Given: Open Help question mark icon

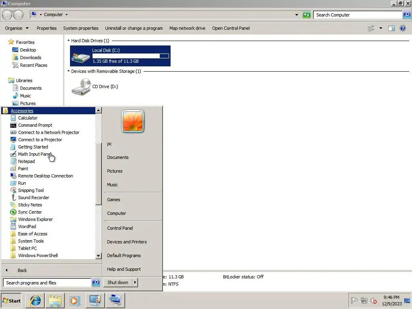Looking at the screenshot, I should (x=402, y=28).
